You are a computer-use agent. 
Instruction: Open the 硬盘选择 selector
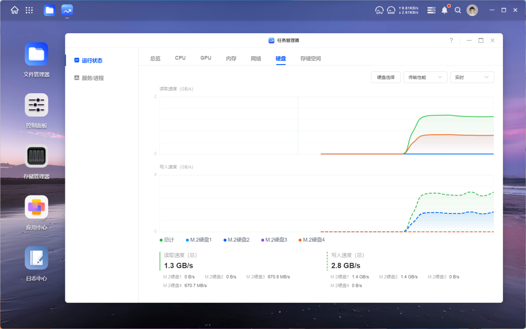385,77
